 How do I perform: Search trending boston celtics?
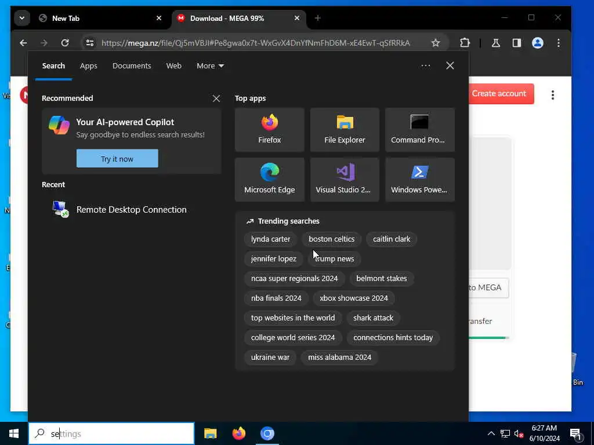(x=331, y=239)
